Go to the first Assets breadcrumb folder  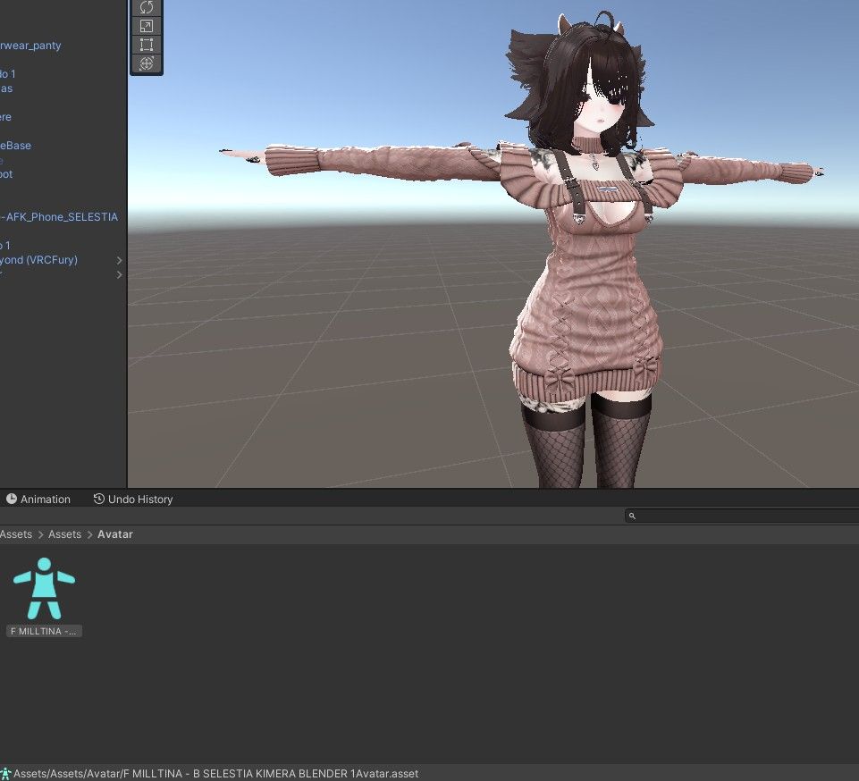(16, 534)
